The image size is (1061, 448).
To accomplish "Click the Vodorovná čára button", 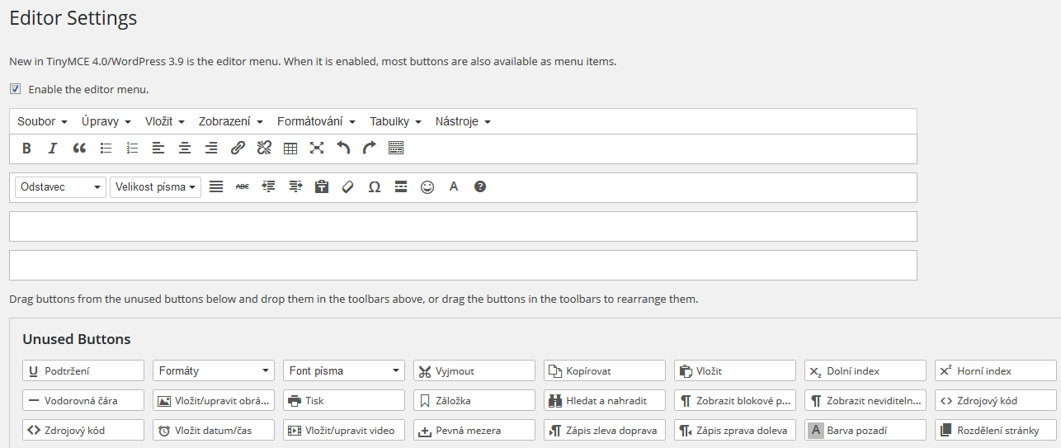I will click(x=83, y=401).
